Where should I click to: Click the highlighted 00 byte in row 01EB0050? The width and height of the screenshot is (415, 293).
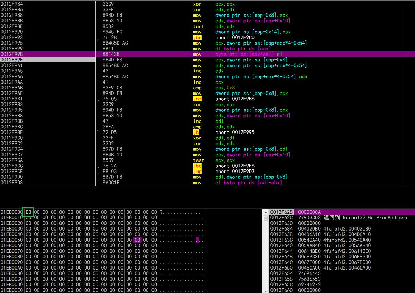[x=137, y=240]
